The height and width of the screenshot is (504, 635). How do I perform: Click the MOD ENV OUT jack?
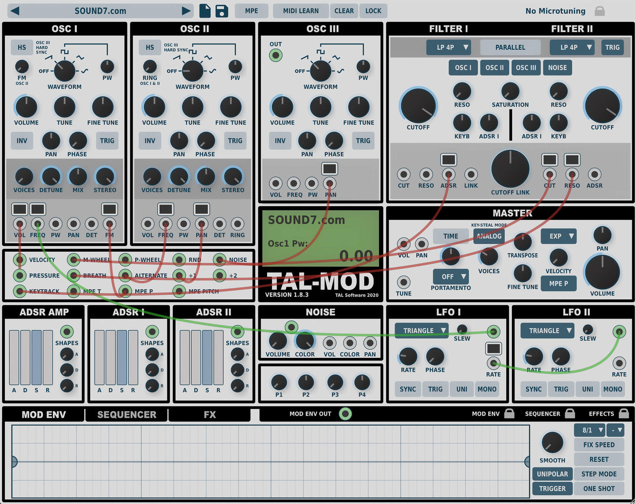(x=345, y=413)
